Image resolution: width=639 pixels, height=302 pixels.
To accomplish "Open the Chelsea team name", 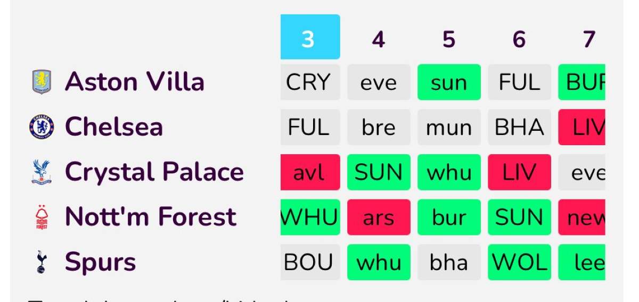I will [x=113, y=127].
